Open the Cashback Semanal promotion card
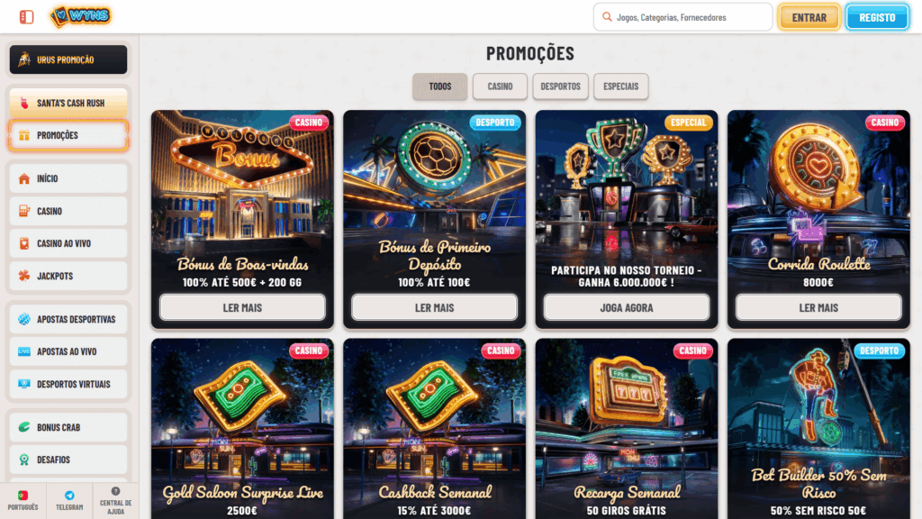Screen dimensions: 922x519 435,428
